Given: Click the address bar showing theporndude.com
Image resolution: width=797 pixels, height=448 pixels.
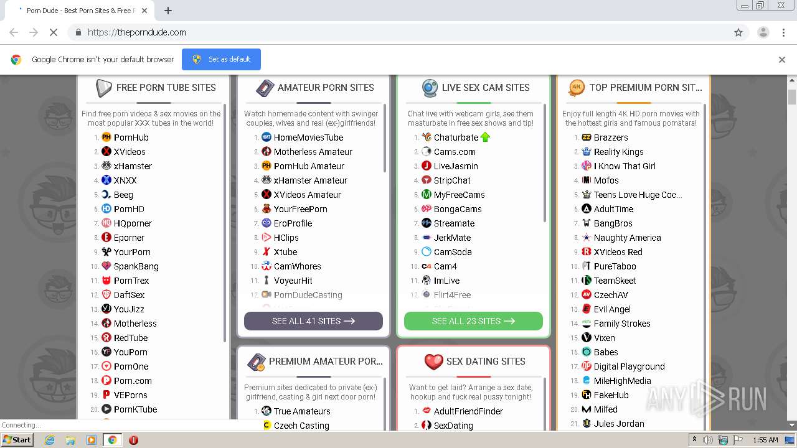Looking at the screenshot, I should coord(398,32).
